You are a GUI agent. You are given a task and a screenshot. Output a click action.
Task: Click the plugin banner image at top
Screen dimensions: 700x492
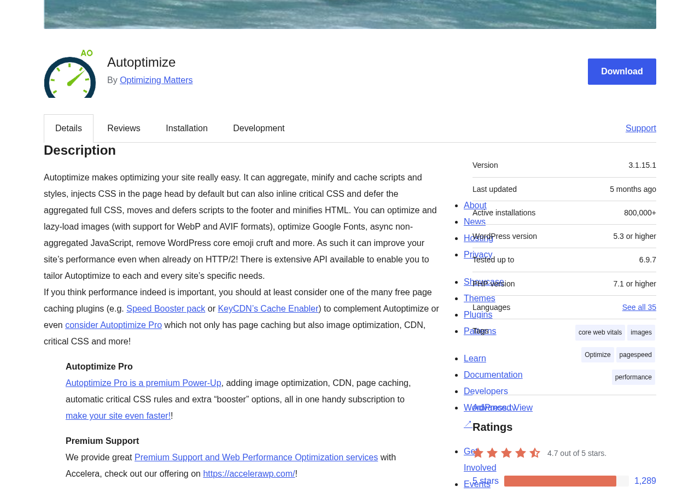[x=350, y=14]
